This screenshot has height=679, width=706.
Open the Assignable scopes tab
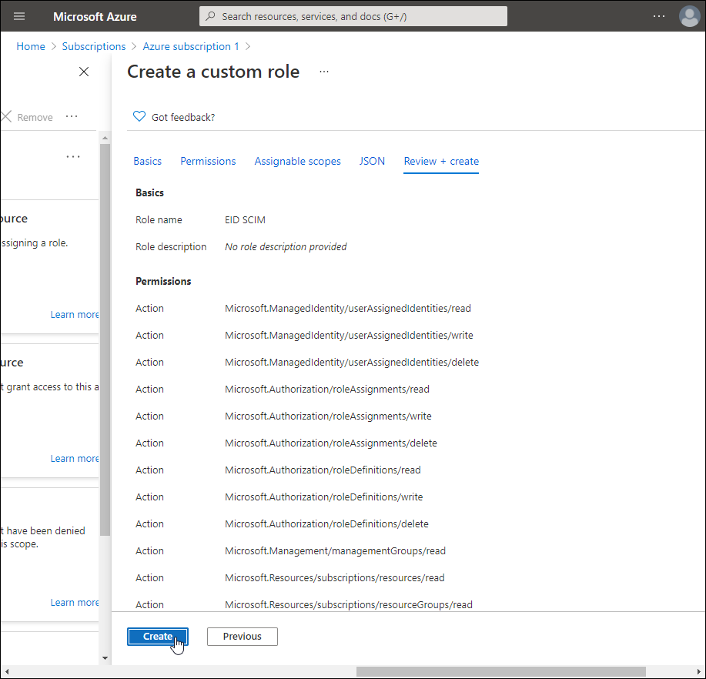(297, 161)
